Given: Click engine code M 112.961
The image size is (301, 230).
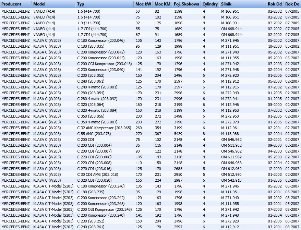Looking at the screenshot, I should tap(230, 128).
